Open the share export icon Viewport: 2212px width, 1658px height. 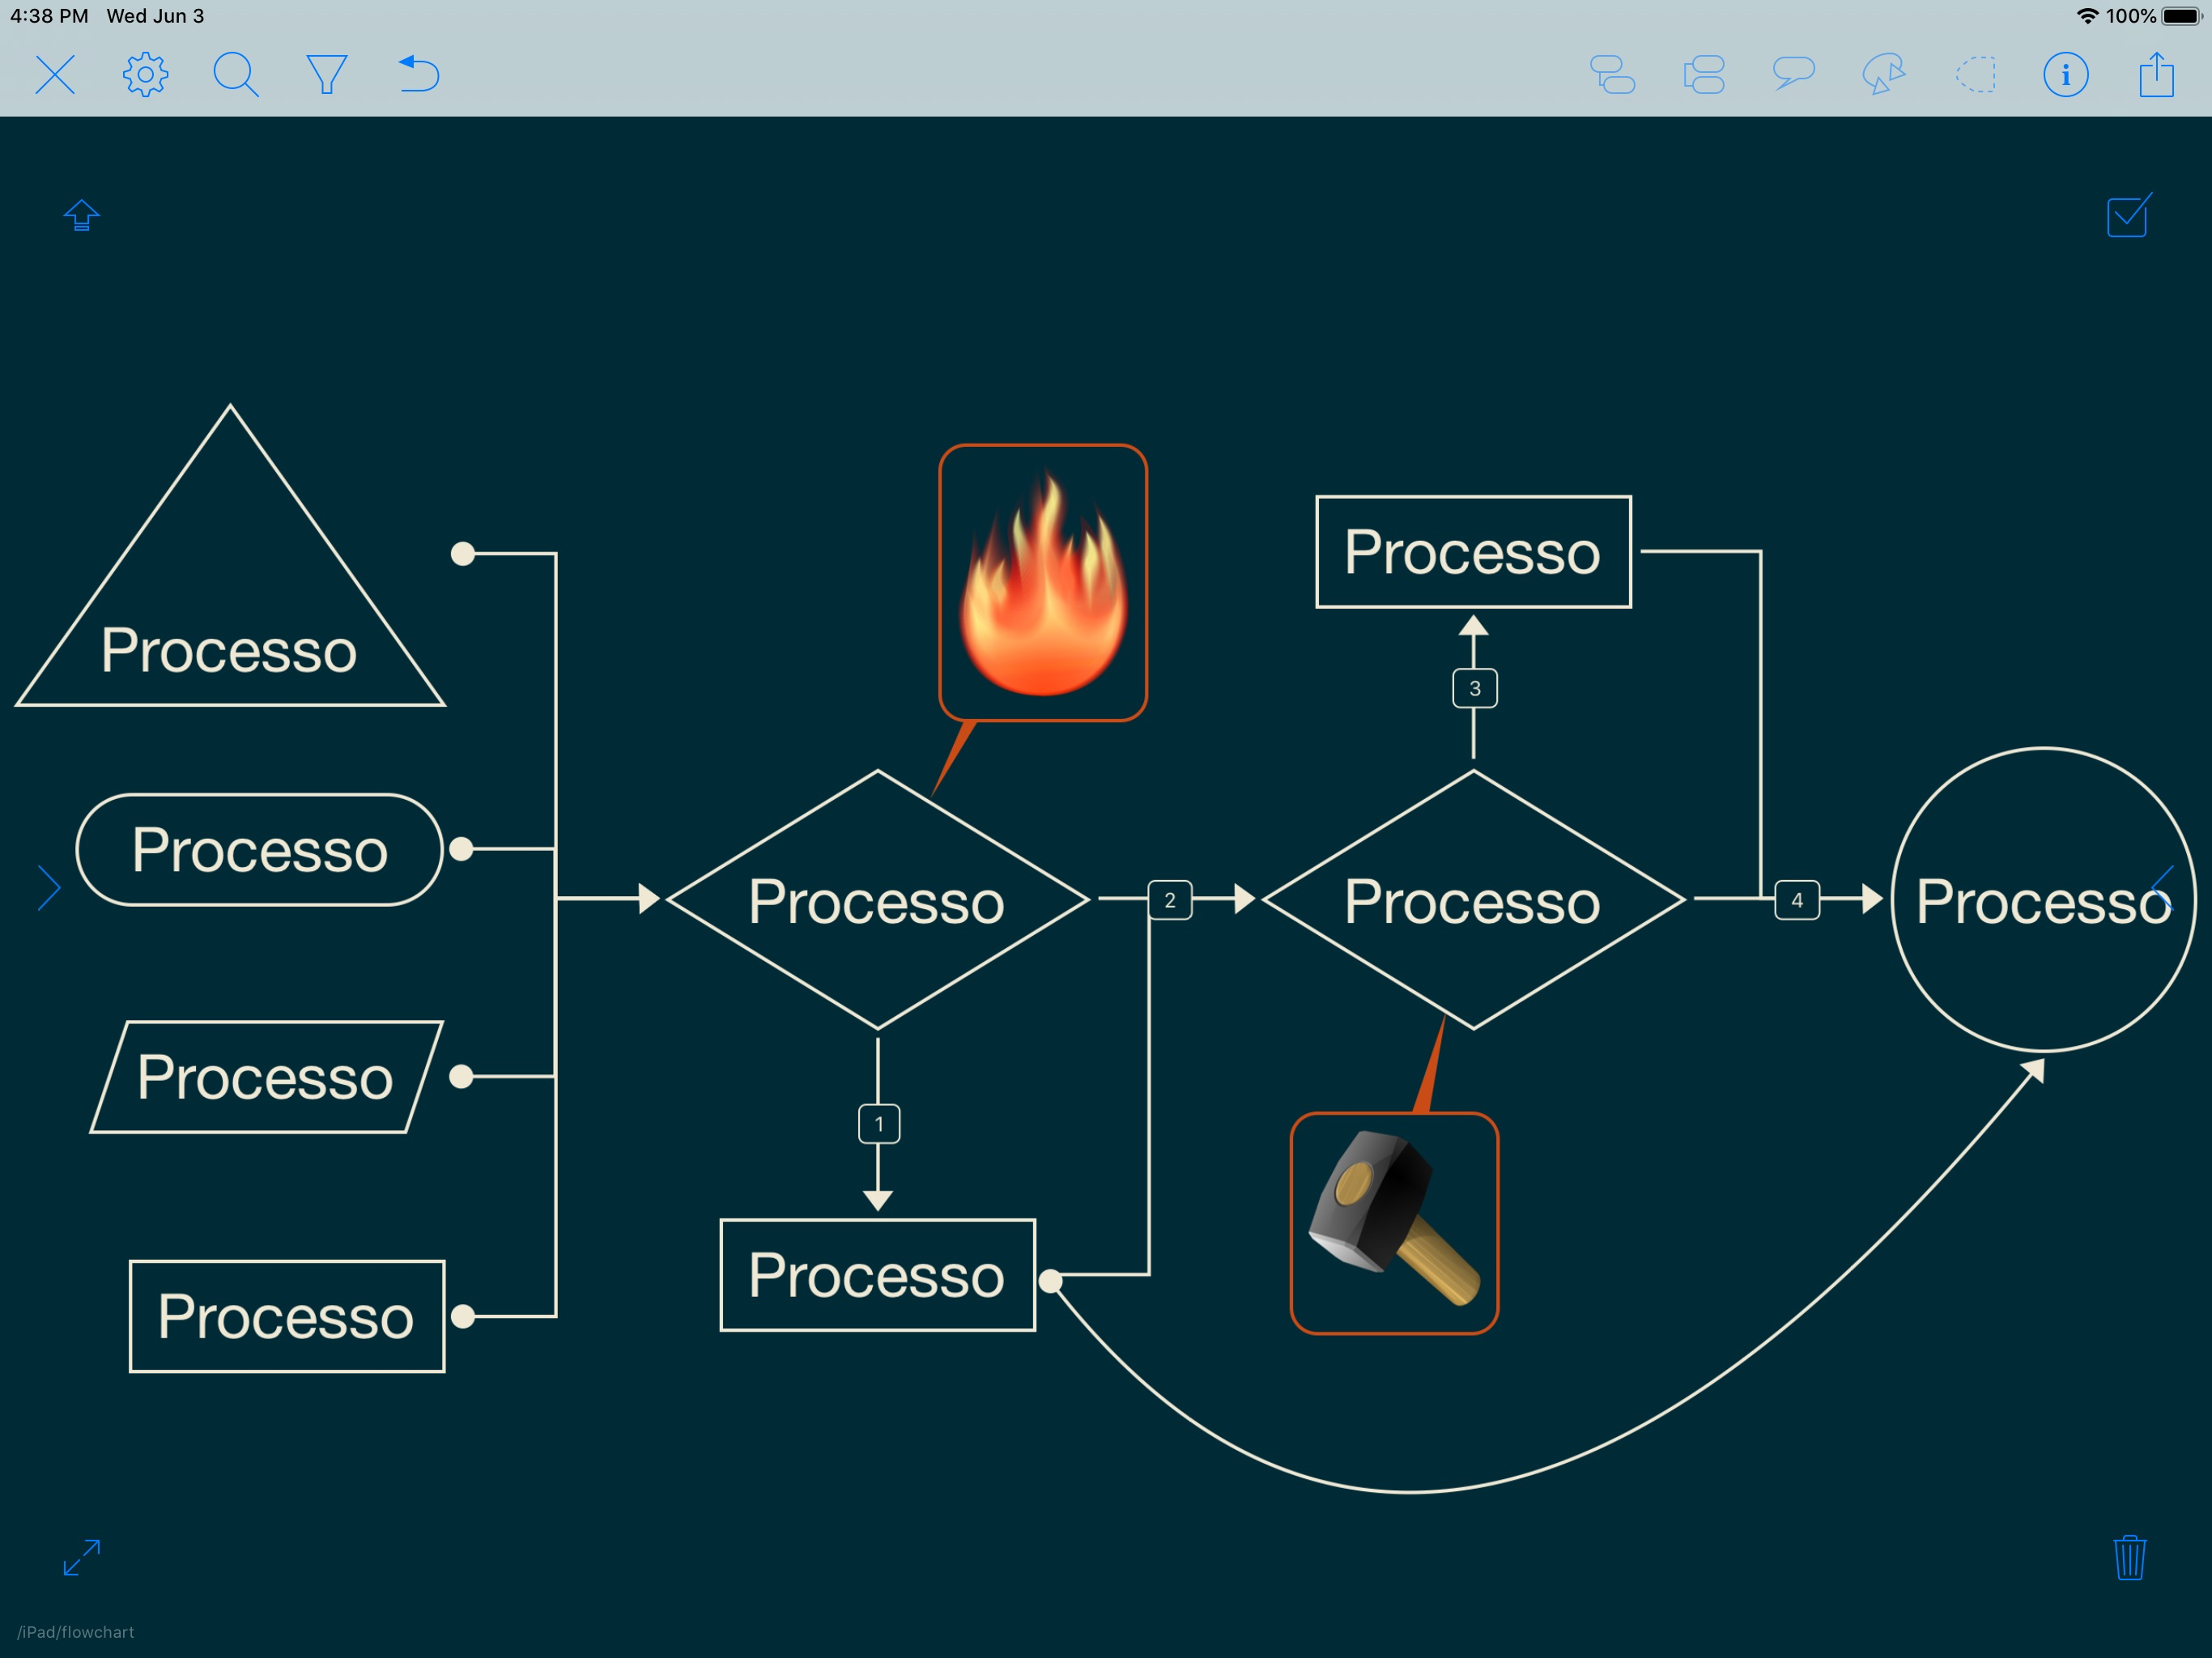[x=2156, y=75]
